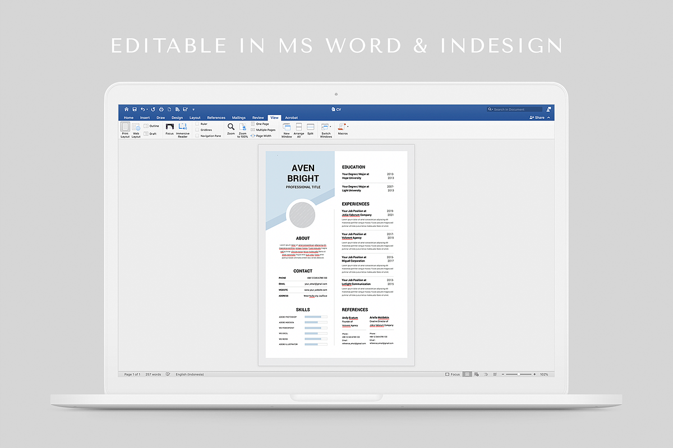The height and width of the screenshot is (448, 673).
Task: Open the feedback smiley icon
Action: tap(548, 109)
